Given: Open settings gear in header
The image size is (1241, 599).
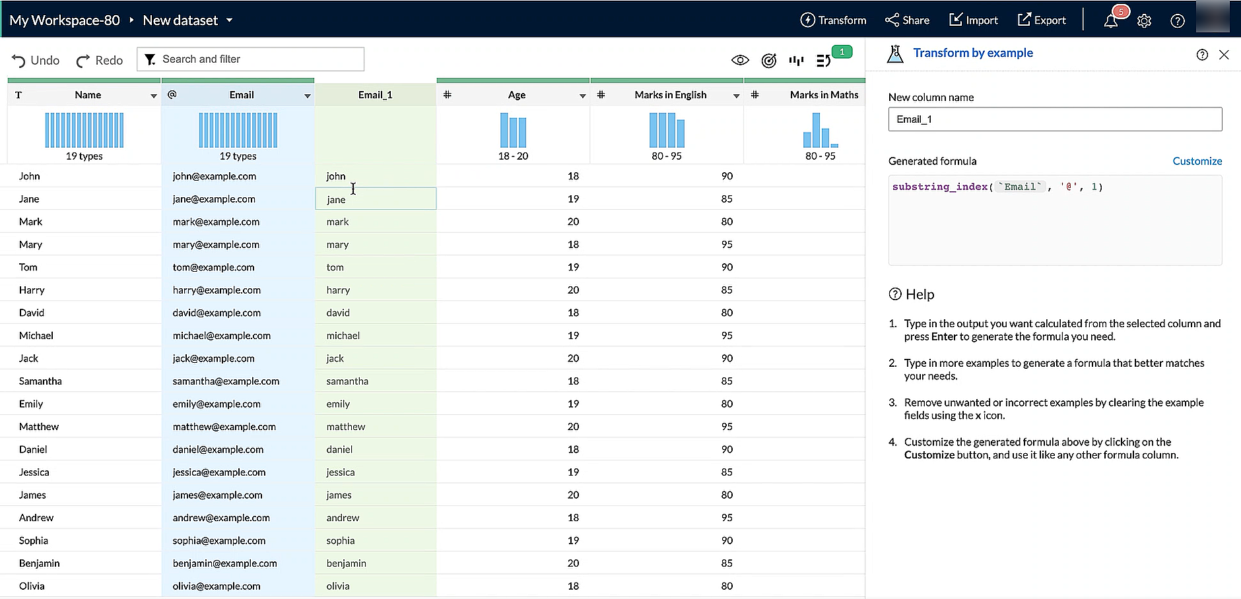Looking at the screenshot, I should pyautogui.click(x=1144, y=21).
